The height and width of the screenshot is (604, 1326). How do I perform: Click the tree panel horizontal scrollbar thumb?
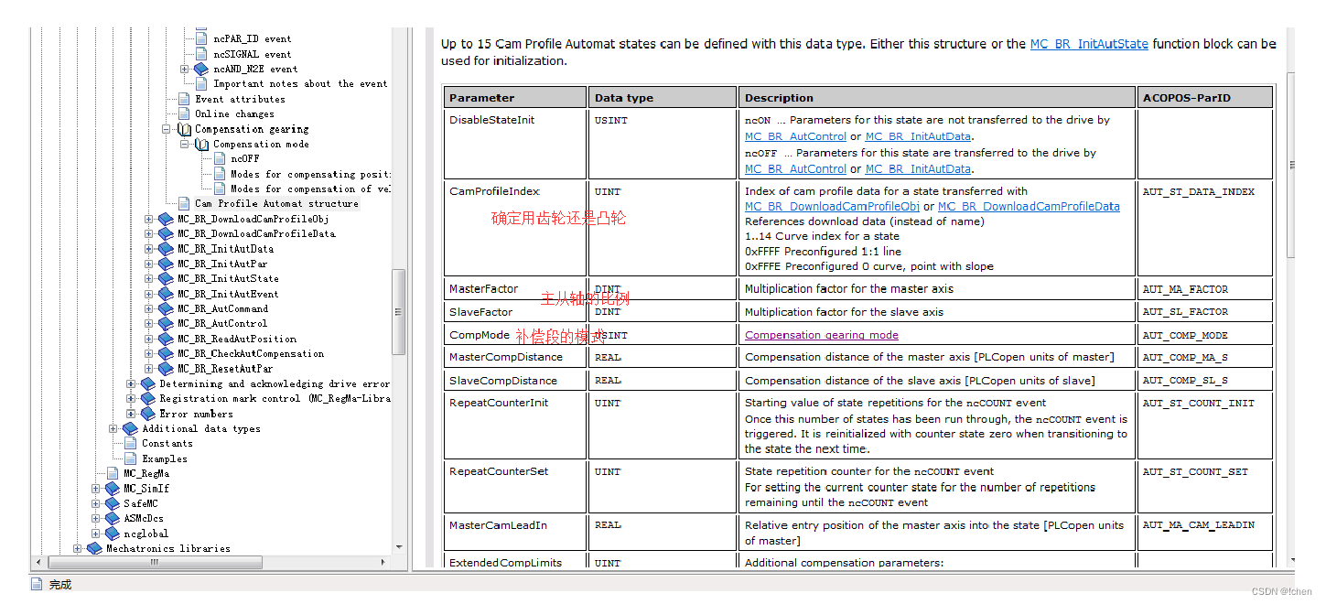coord(154,562)
